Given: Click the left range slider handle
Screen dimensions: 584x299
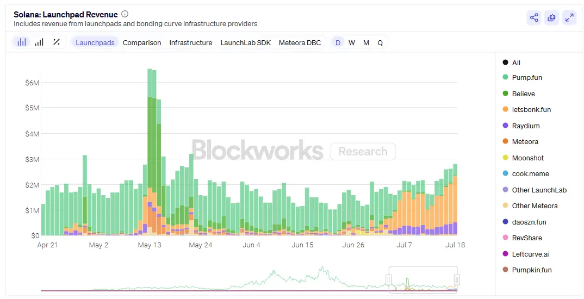Looking at the screenshot, I should 388,279.
